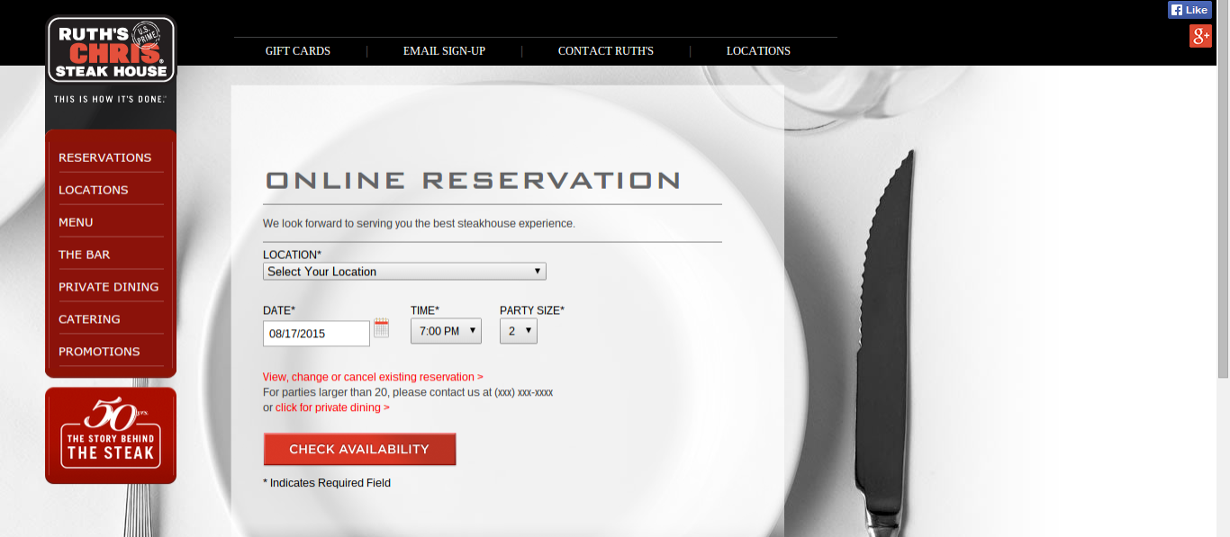Go to Private Dining in sidebar

point(109,287)
